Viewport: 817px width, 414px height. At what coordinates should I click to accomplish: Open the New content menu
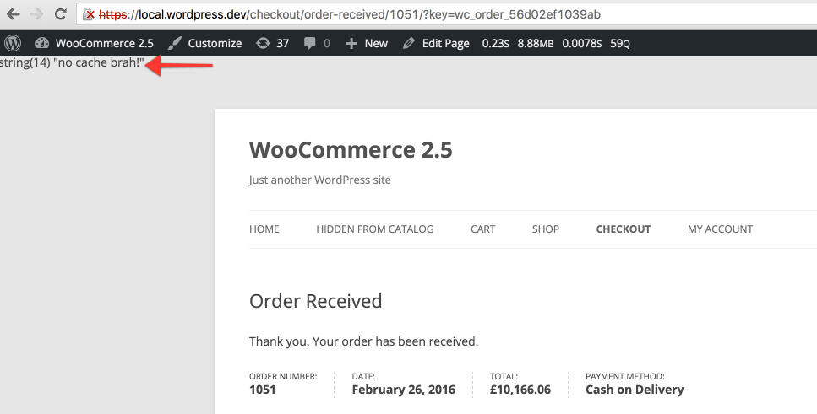click(367, 43)
